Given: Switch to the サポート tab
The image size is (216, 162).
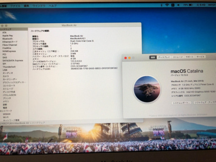Looking at the screenshot, I should 189,57.
